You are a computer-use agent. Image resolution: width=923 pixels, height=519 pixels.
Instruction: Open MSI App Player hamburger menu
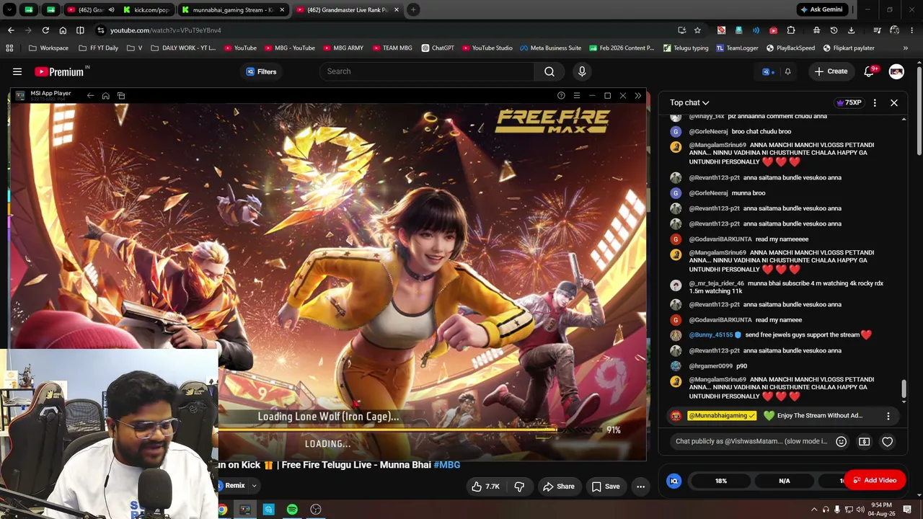point(576,95)
